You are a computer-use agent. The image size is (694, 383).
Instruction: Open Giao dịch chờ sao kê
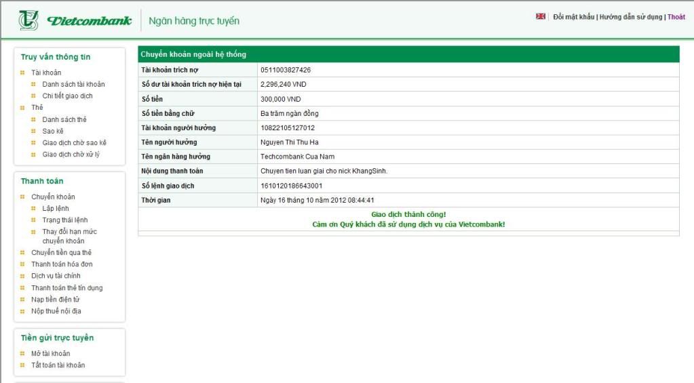pos(75,143)
